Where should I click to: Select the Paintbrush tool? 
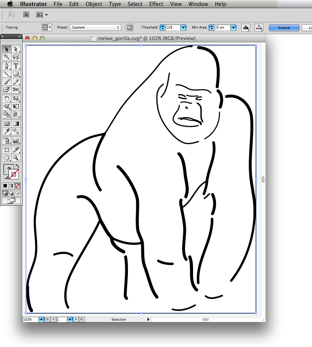pyautogui.click(x=6, y=82)
